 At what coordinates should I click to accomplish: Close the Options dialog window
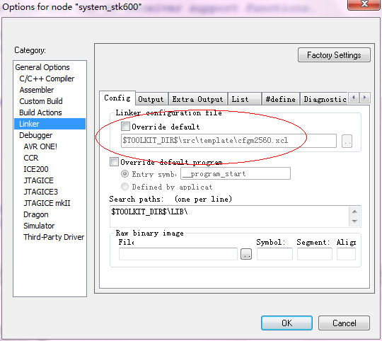click(364, 4)
